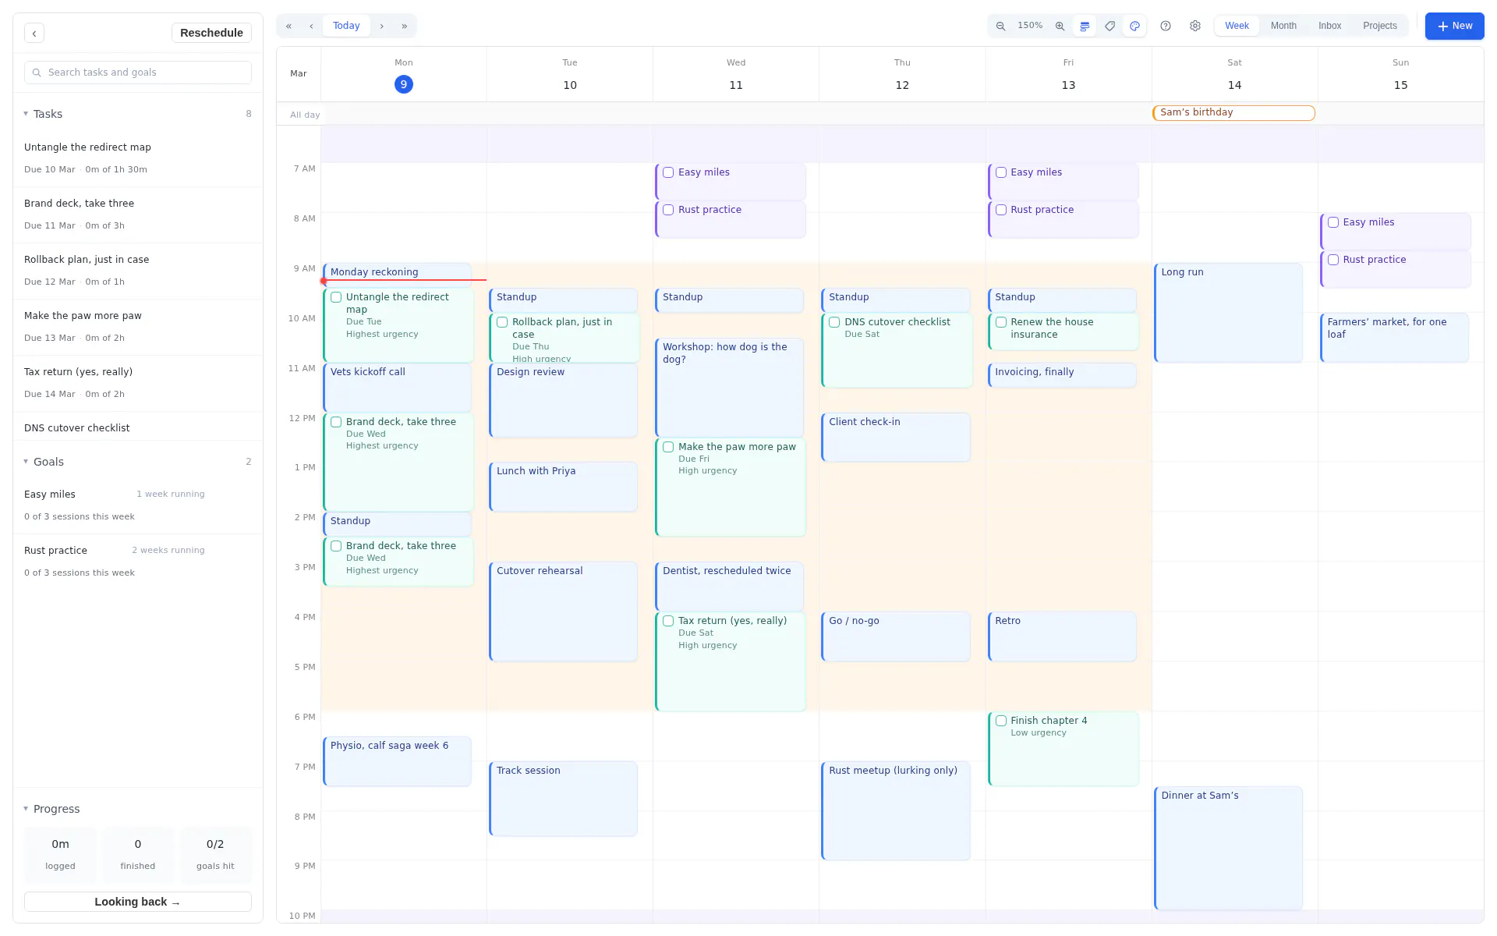This screenshot has width=1497, height=936.
Task: Open the Looking back link
Action: point(138,902)
